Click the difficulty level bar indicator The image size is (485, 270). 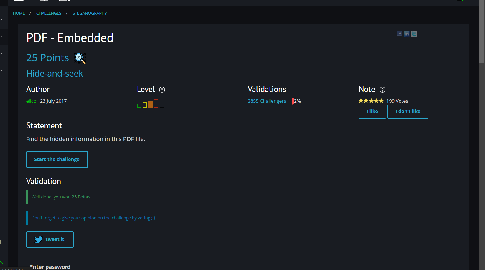[151, 103]
